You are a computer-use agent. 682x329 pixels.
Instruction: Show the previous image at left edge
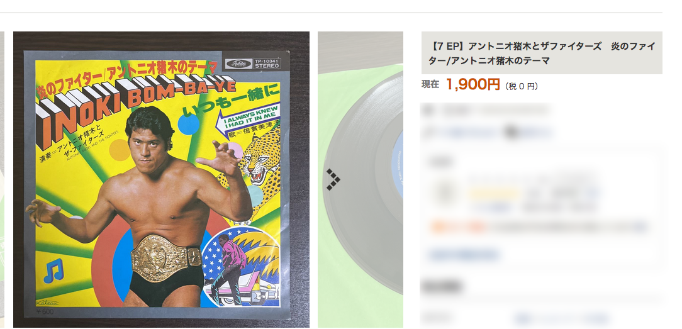pyautogui.click(x=2, y=179)
